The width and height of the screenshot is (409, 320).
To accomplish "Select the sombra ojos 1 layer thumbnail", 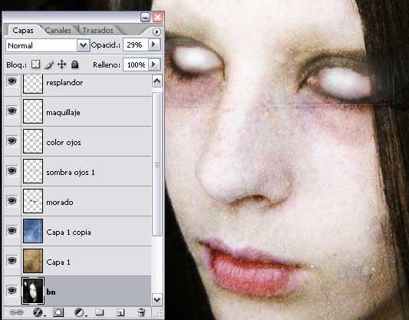I will point(33,171).
